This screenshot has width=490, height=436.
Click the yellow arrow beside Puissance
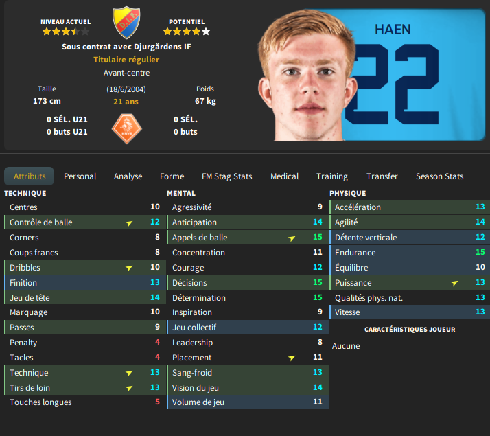pyautogui.click(x=454, y=283)
